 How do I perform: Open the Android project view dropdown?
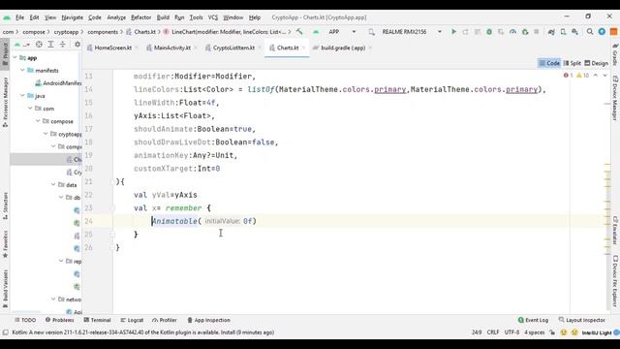21,45
